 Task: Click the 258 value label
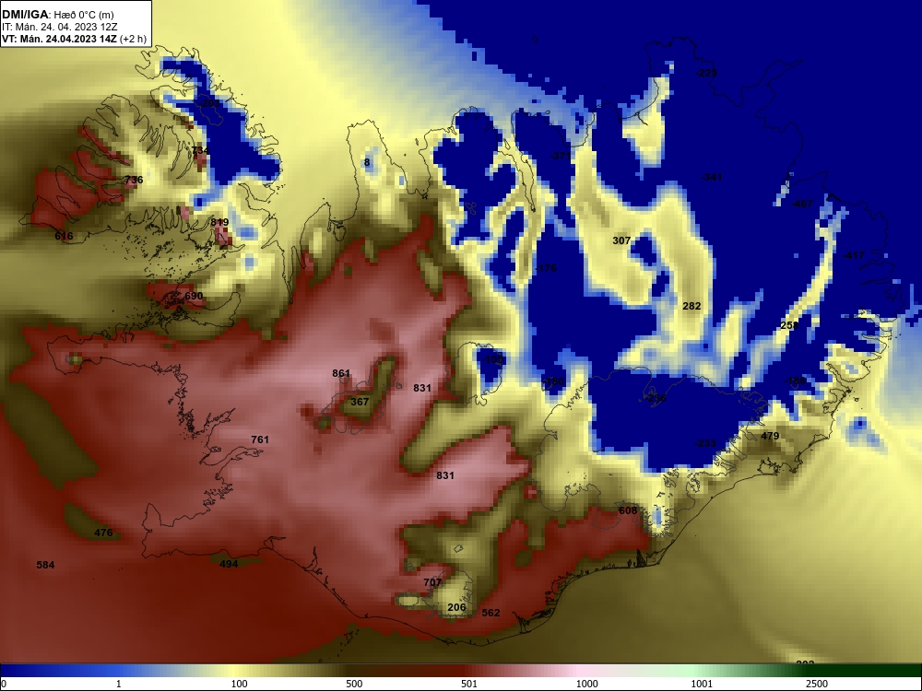[789, 325]
